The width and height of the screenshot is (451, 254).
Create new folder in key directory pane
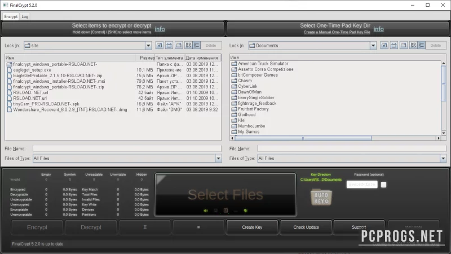404,46
